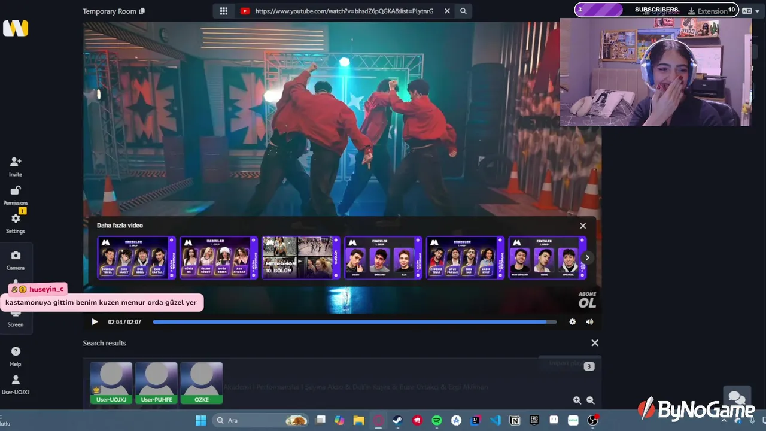Open the apps grid selector

click(224, 11)
